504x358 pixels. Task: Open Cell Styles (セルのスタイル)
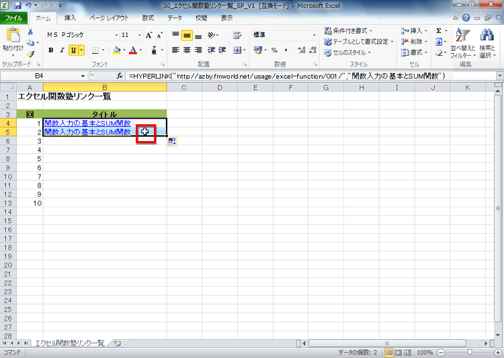pyautogui.click(x=347, y=52)
